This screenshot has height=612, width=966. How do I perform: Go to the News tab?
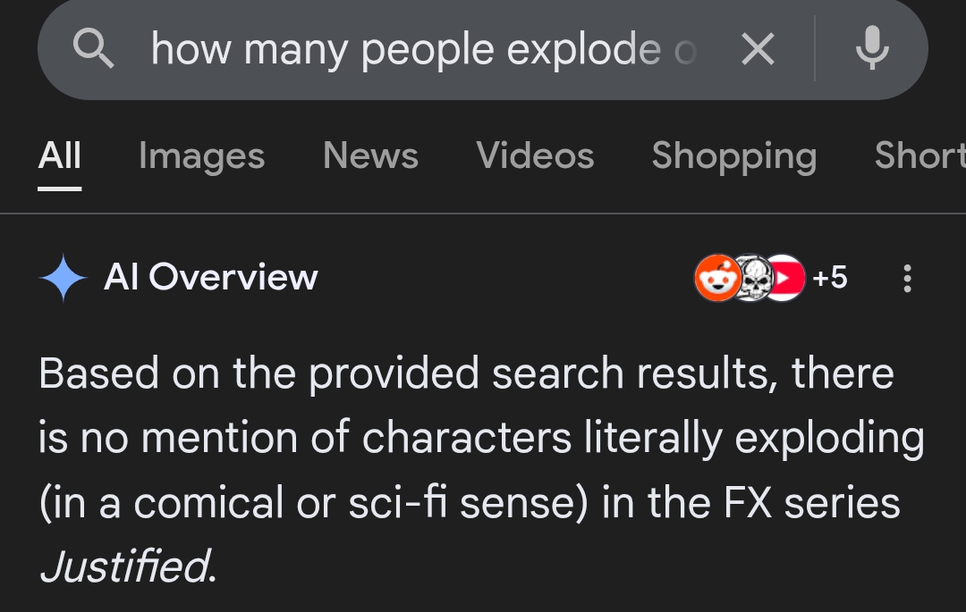point(370,156)
